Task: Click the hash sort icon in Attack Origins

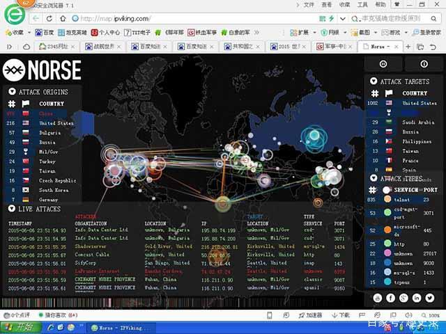Action: [11, 104]
